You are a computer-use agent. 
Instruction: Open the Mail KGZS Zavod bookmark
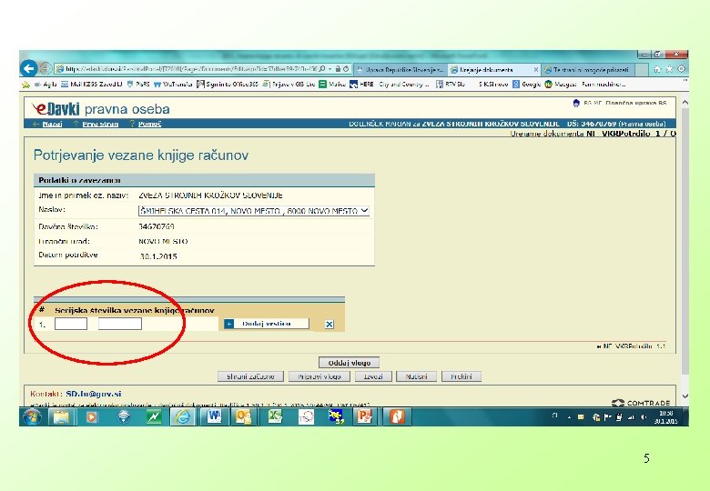click(x=91, y=84)
